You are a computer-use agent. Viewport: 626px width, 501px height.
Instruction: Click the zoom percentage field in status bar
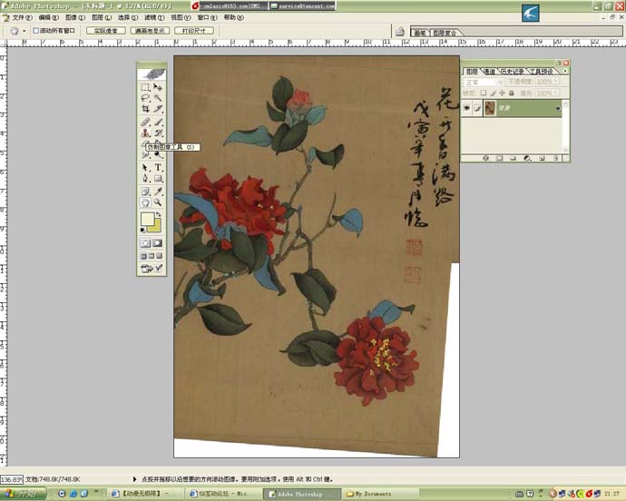coord(12,479)
